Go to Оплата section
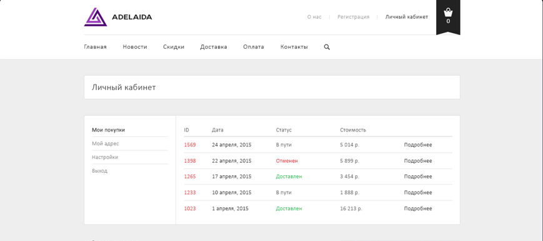The height and width of the screenshot is (241, 543). point(254,47)
